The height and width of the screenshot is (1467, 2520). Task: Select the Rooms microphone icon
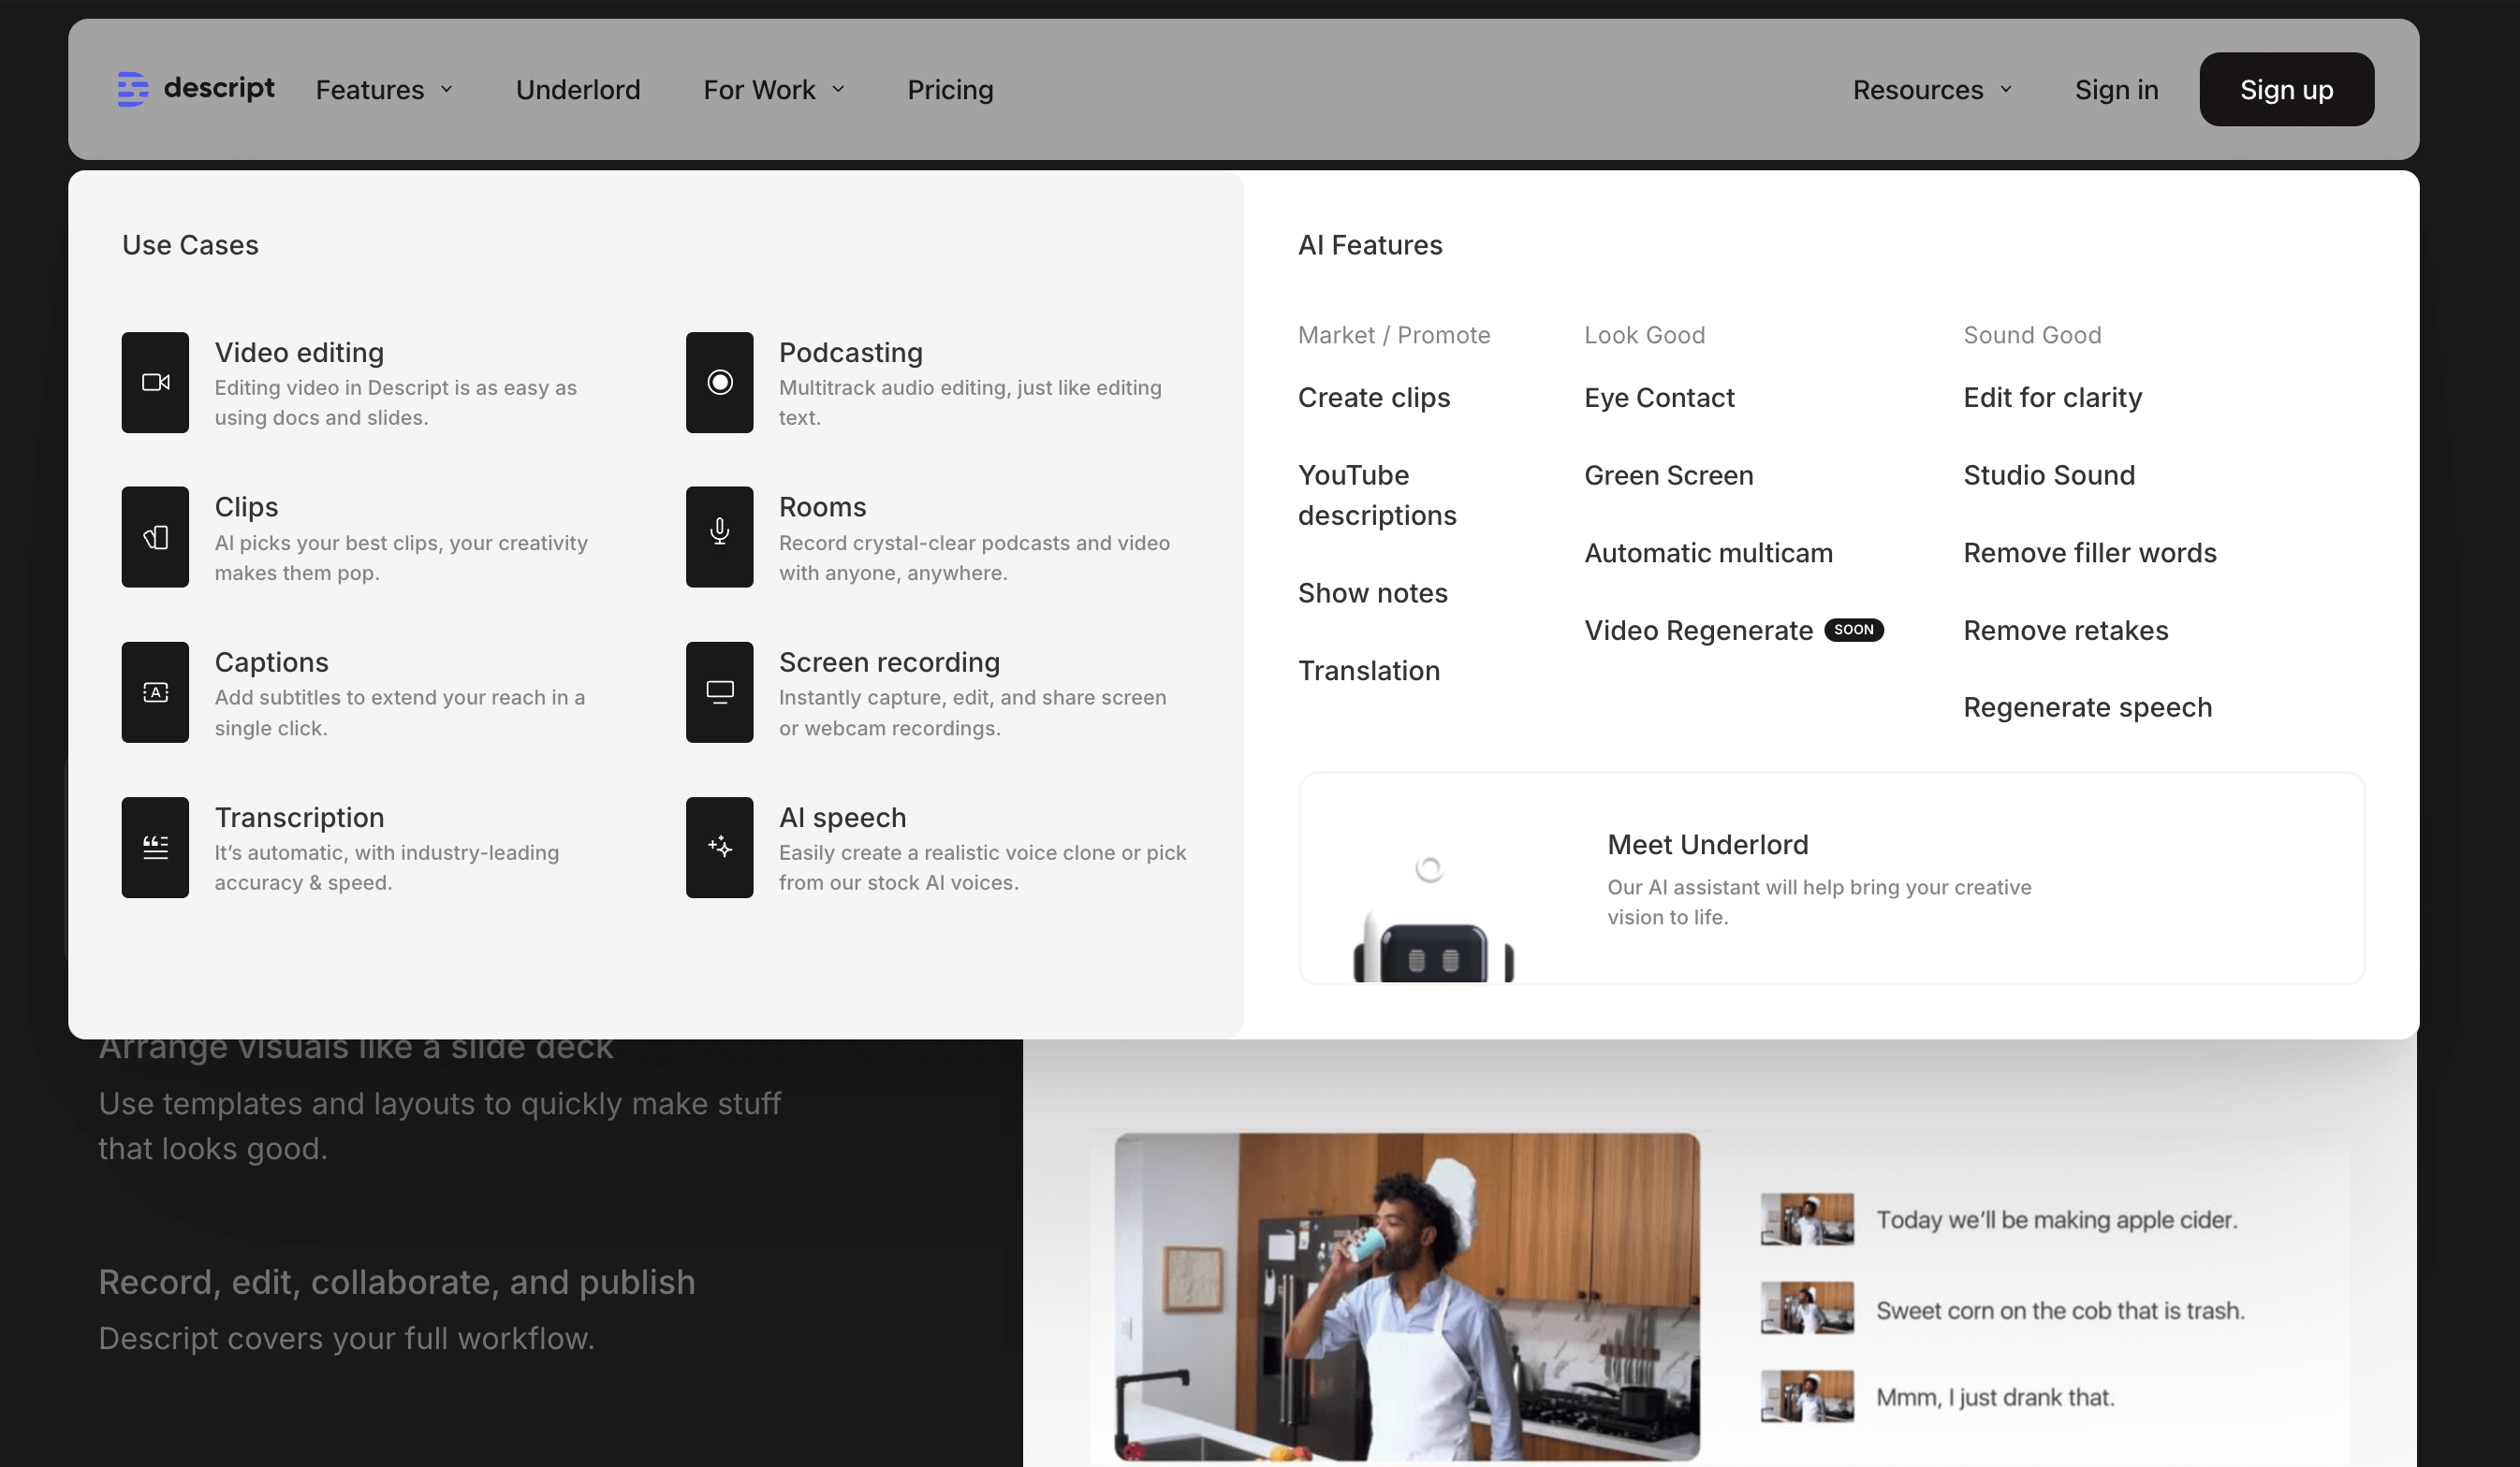pyautogui.click(x=719, y=538)
